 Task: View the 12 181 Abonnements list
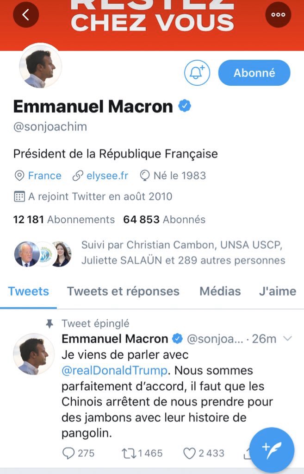tap(64, 219)
